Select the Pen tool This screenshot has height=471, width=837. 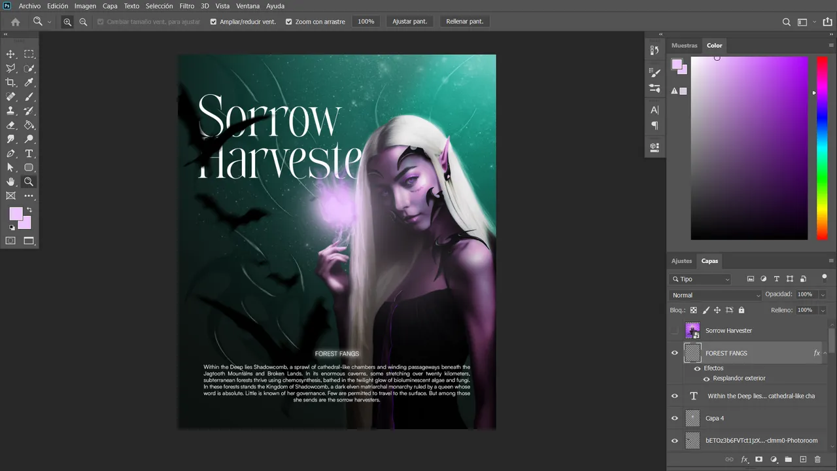(x=10, y=154)
